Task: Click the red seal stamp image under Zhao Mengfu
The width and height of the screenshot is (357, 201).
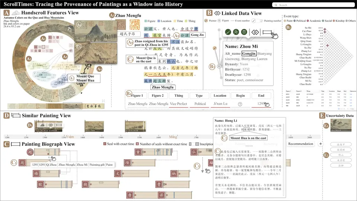Action: point(135,25)
